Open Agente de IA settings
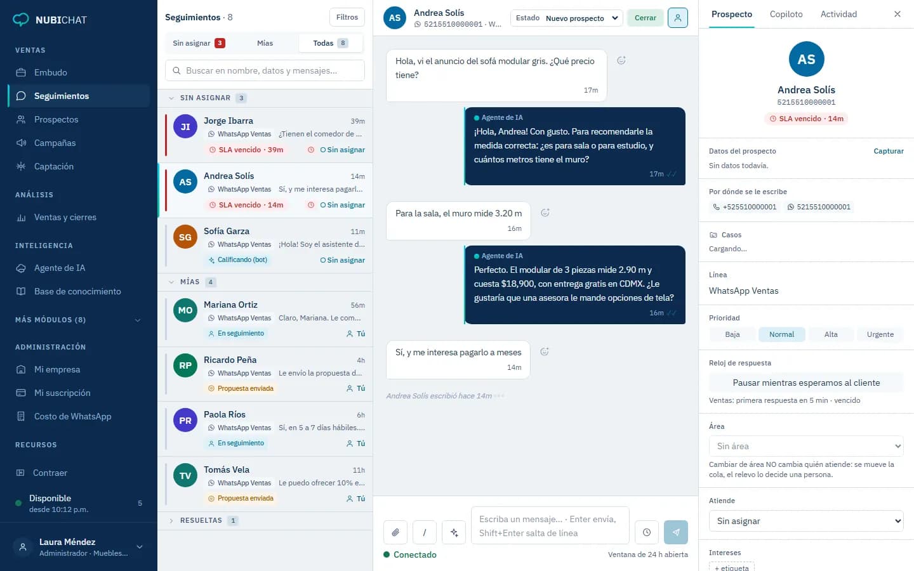Screen dimensions: 914x571 coord(79,268)
